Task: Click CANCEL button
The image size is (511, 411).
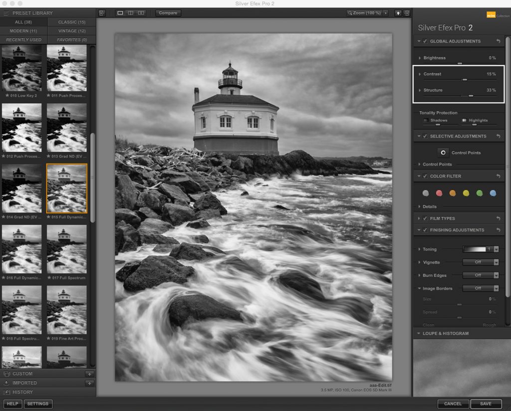Action: pos(453,404)
